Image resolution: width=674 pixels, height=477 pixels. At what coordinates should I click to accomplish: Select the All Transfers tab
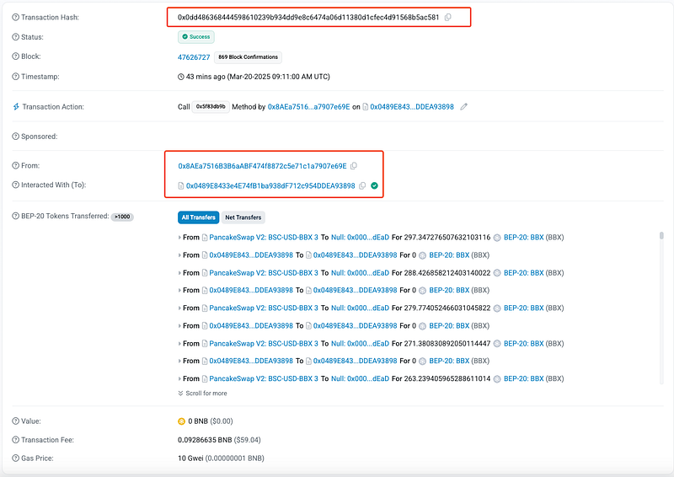[198, 217]
